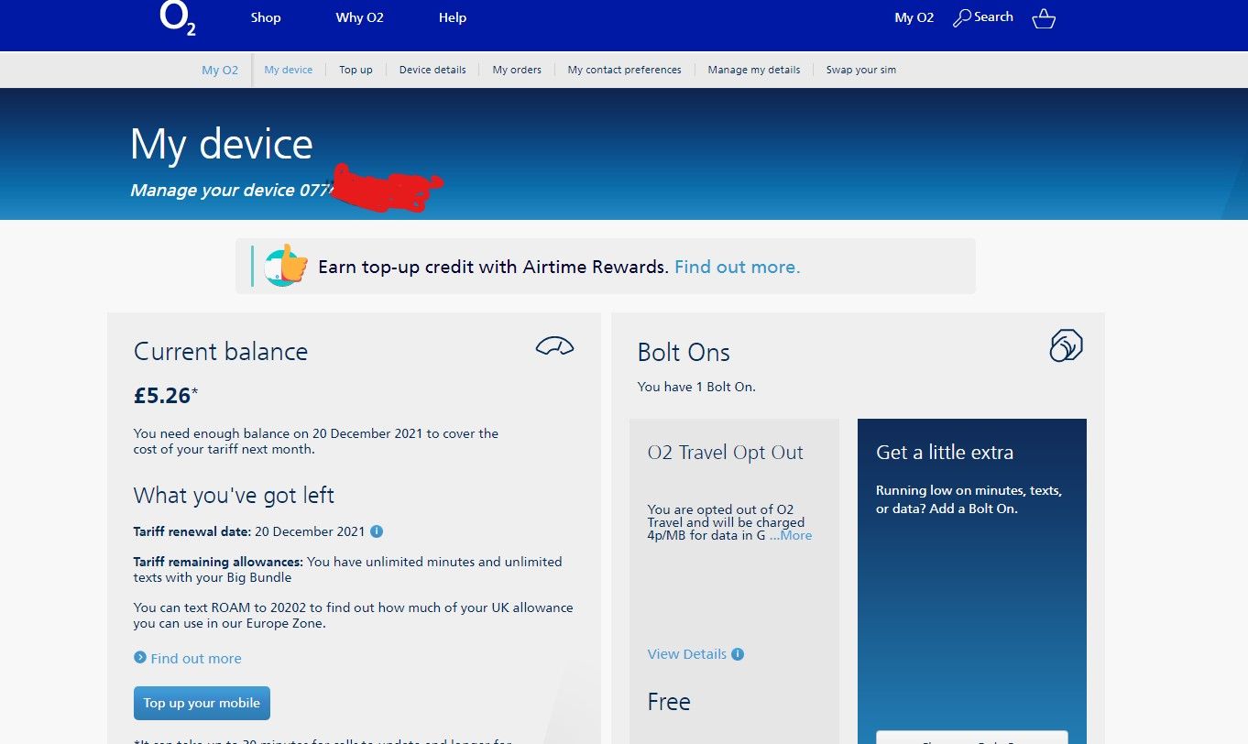Open Device details section
The width and height of the screenshot is (1248, 744).
click(432, 69)
